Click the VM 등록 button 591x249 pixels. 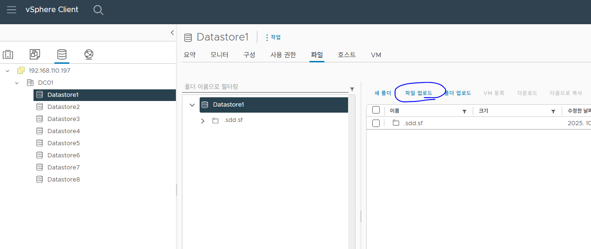point(494,93)
